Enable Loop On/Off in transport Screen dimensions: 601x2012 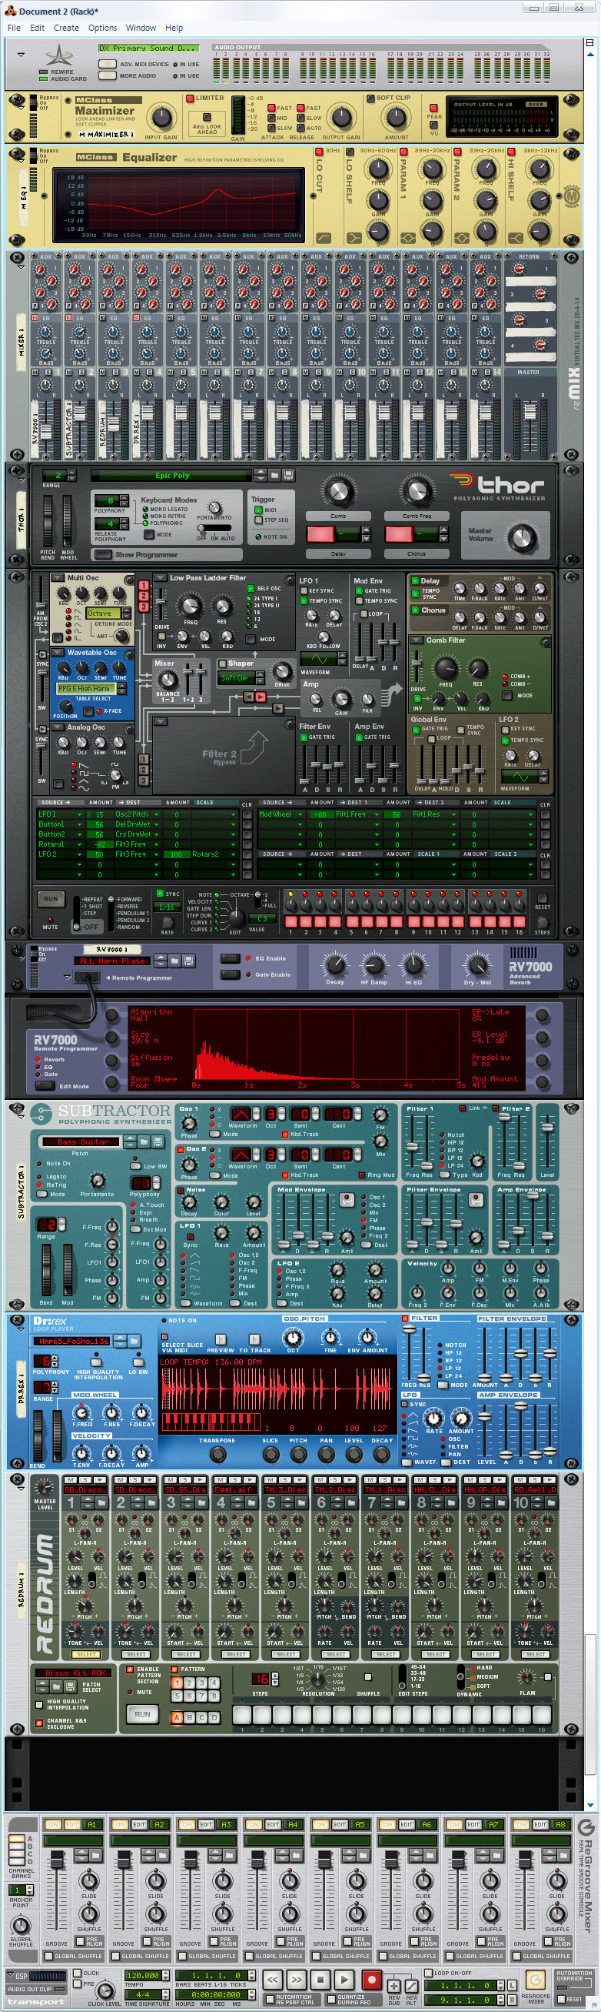click(x=427, y=1972)
